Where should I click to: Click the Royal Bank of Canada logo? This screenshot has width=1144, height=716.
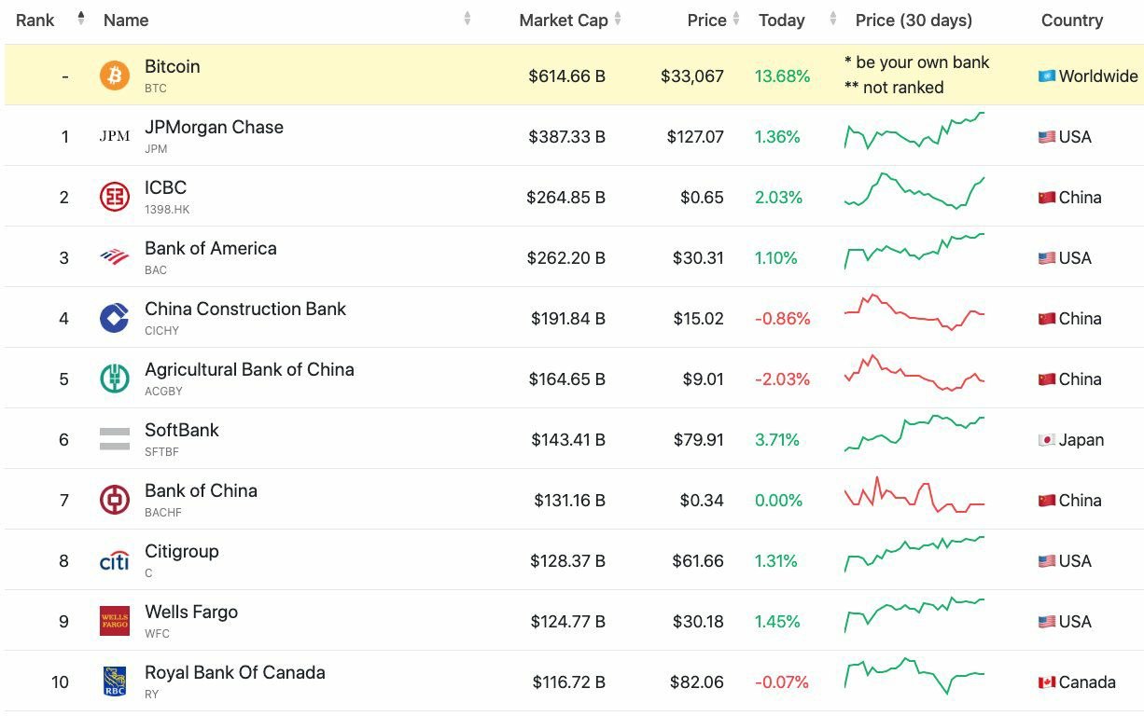115,682
